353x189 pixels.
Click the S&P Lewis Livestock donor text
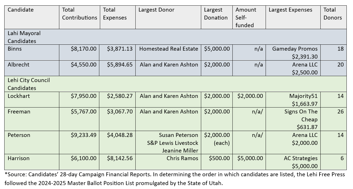coord(173,143)
